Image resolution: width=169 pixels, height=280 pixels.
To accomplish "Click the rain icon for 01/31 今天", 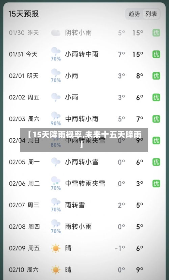I will pos(56,51).
